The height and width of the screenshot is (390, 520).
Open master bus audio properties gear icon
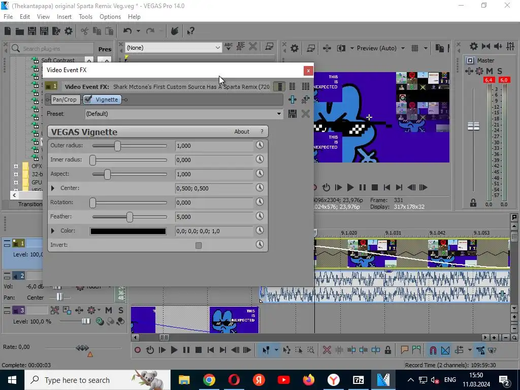(474, 46)
